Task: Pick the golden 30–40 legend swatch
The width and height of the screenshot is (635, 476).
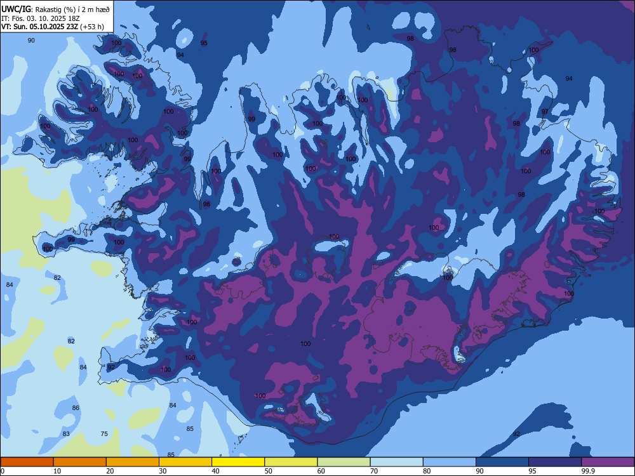Action: (x=185, y=462)
